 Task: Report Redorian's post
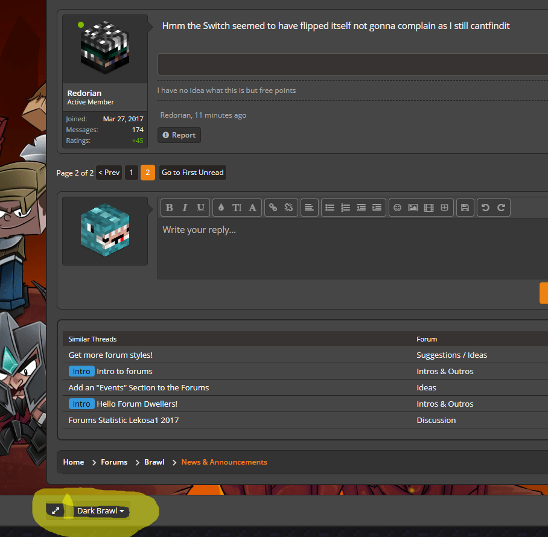tap(179, 135)
